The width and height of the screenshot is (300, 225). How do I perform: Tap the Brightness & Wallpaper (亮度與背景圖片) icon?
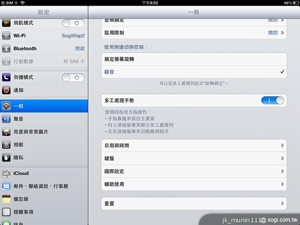(6, 132)
